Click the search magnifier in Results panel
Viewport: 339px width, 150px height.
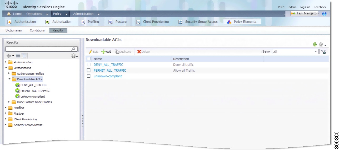click(74, 49)
